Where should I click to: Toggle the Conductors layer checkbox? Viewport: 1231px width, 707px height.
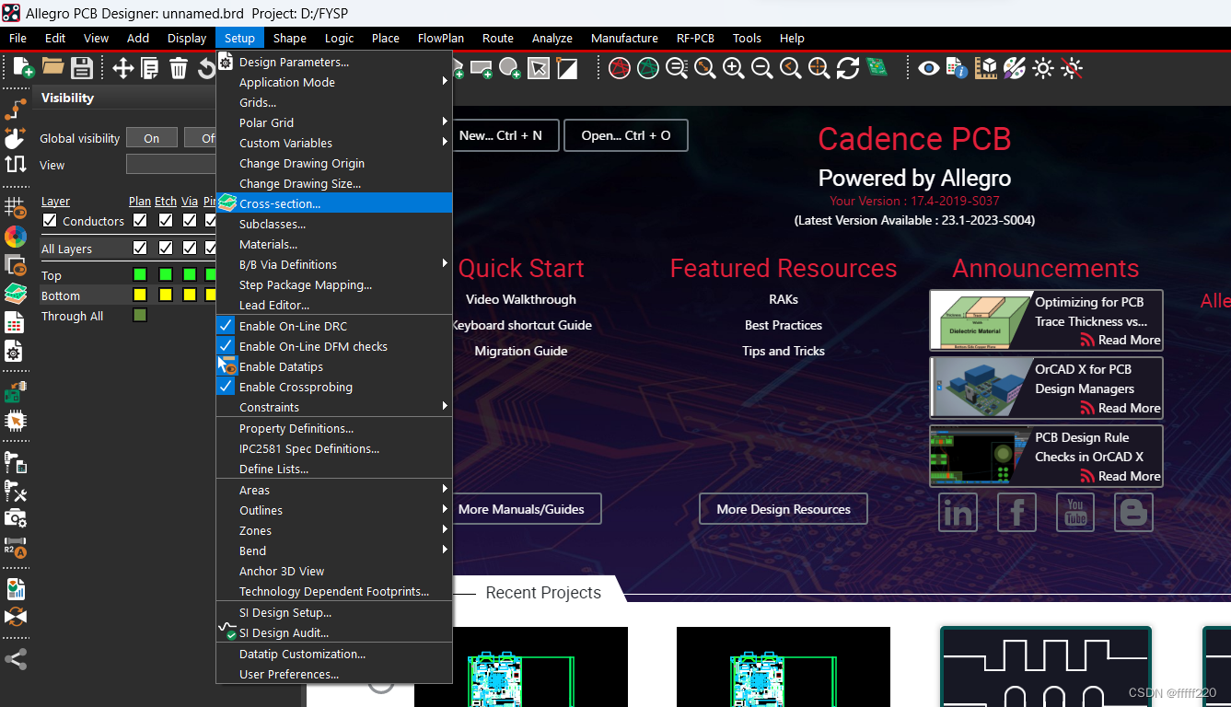[50, 221]
